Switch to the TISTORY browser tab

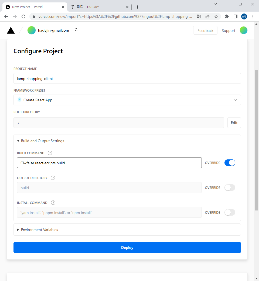[x=99, y=7]
